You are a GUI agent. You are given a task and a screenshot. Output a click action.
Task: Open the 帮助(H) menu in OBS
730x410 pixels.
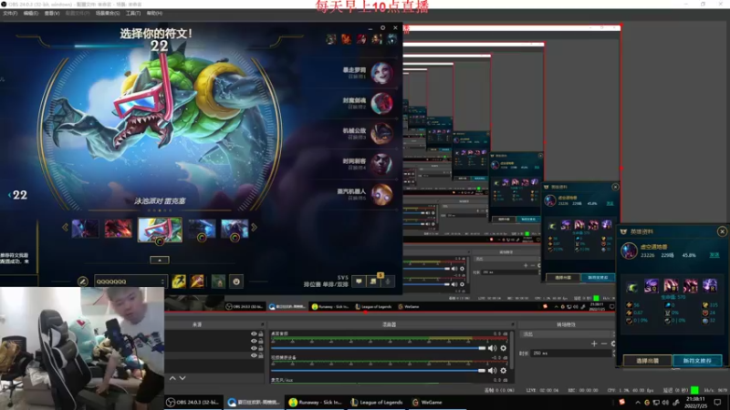[154, 13]
